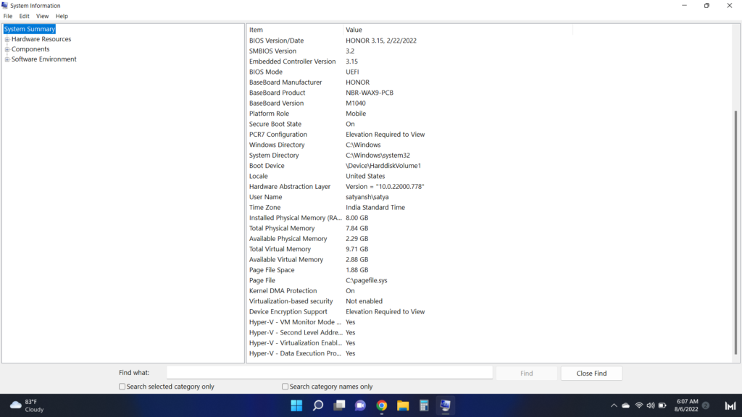Select Boot Device row
The height and width of the screenshot is (417, 742).
point(410,166)
